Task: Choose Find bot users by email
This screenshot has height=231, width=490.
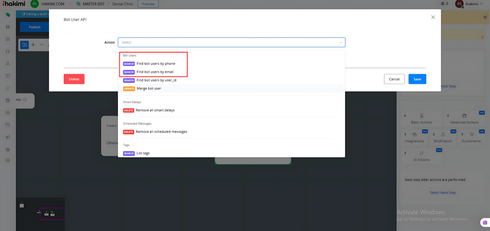Action: click(x=155, y=72)
